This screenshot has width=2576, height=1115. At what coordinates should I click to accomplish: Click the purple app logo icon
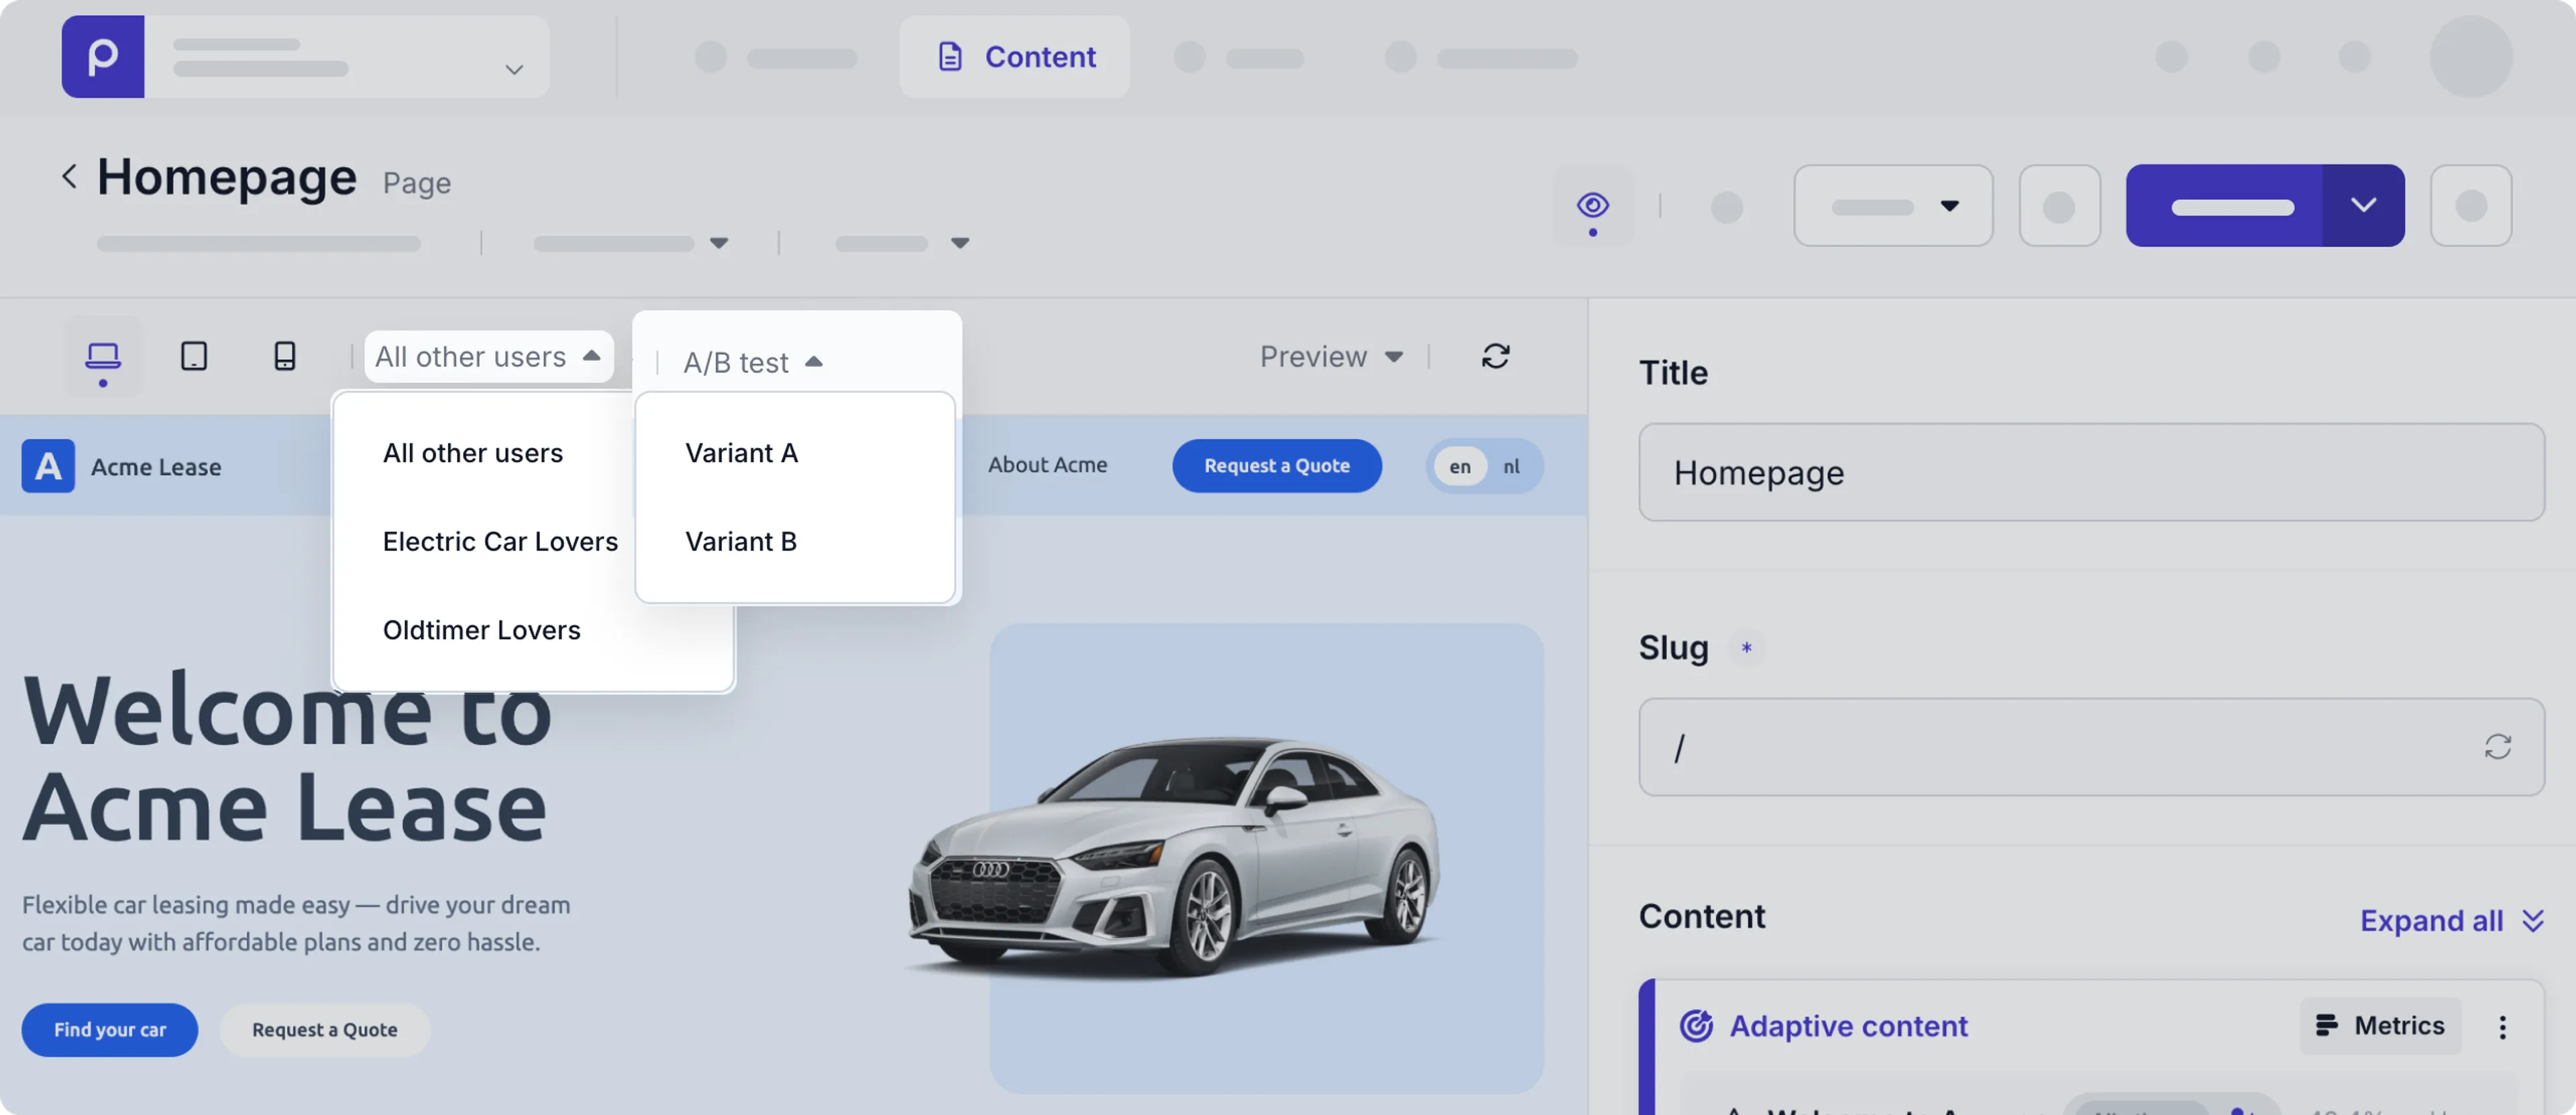(103, 57)
